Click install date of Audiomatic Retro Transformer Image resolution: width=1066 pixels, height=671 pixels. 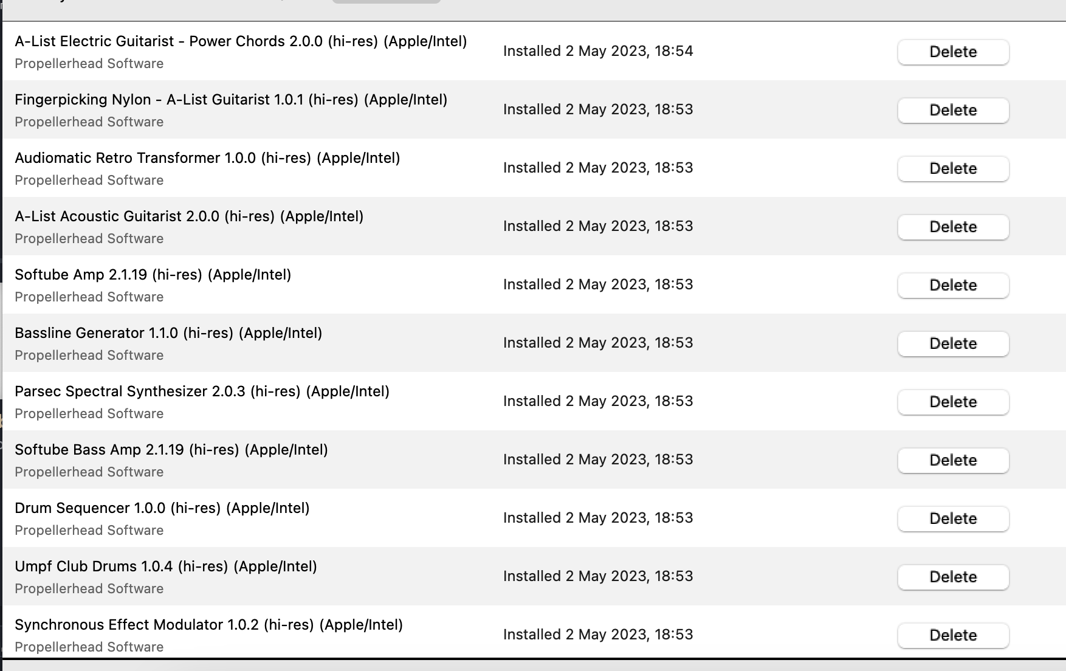[598, 168]
